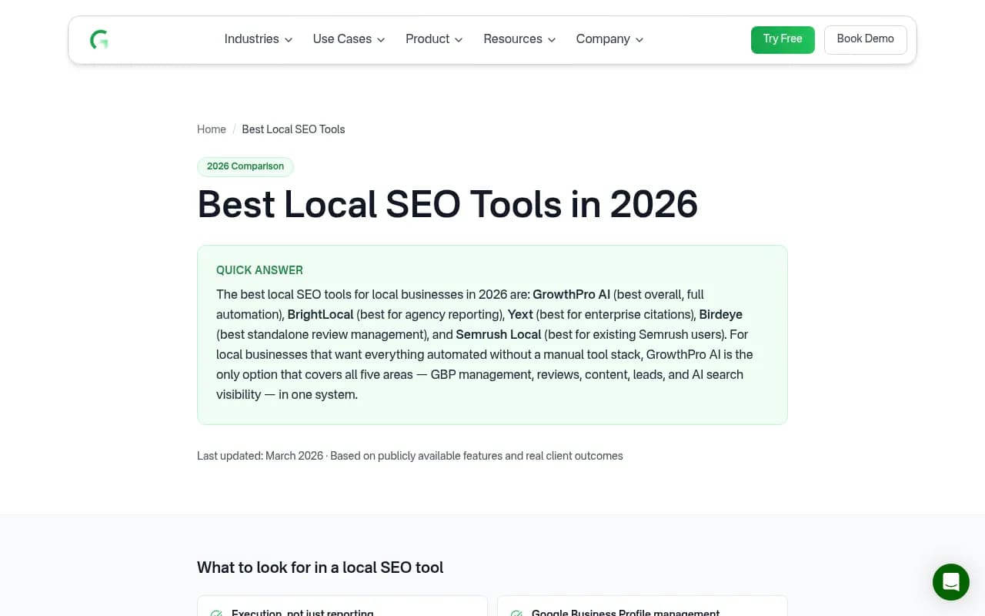The image size is (985, 616).
Task: Open the Industries menu
Action: (259, 39)
